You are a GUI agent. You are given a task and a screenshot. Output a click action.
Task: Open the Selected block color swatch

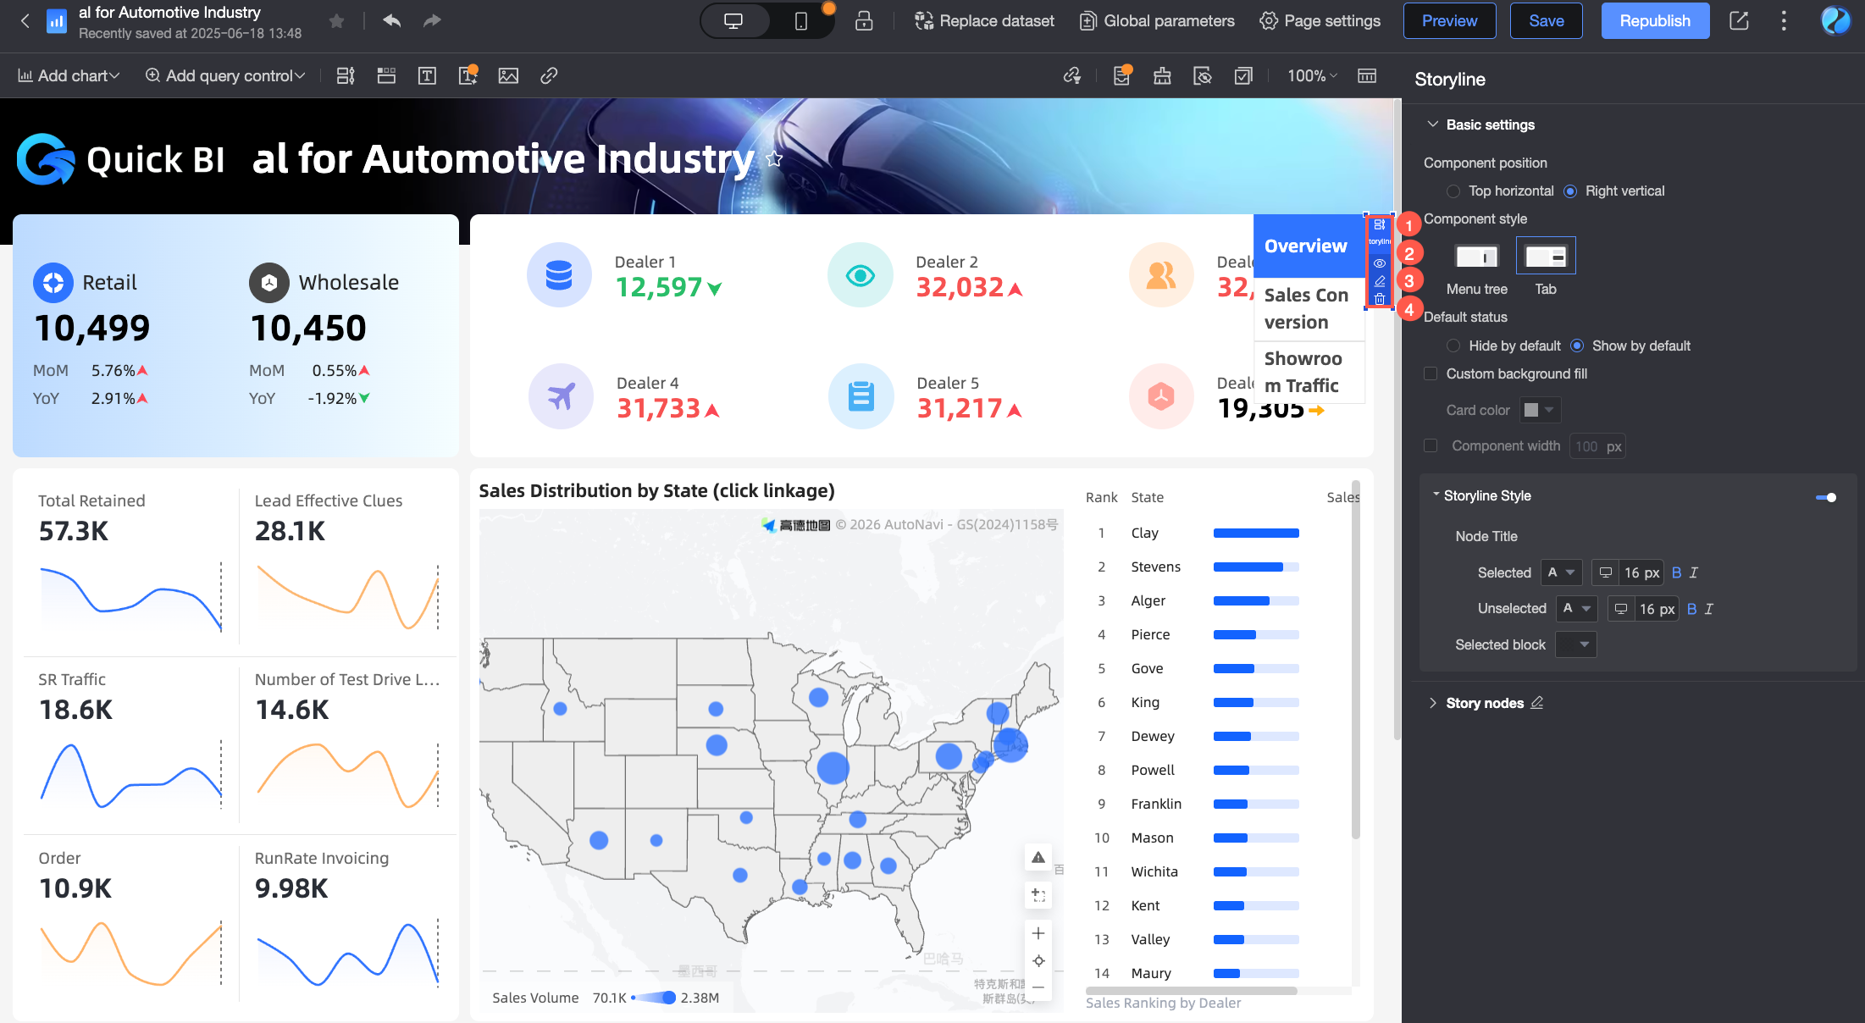[x=1576, y=644]
